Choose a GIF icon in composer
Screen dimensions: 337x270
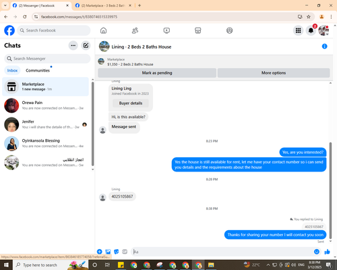[x=125, y=252]
